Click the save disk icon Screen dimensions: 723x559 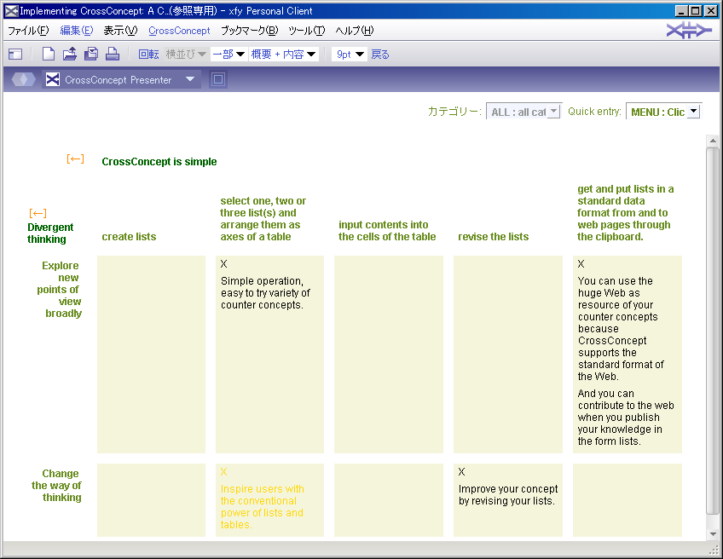91,55
